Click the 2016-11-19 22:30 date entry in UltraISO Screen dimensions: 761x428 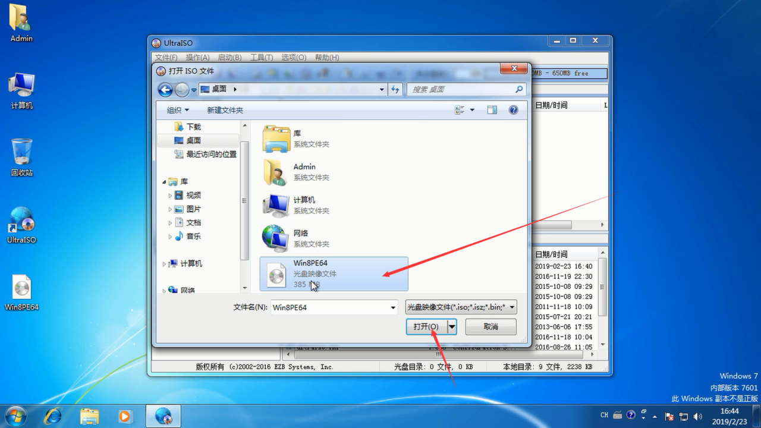(564, 276)
